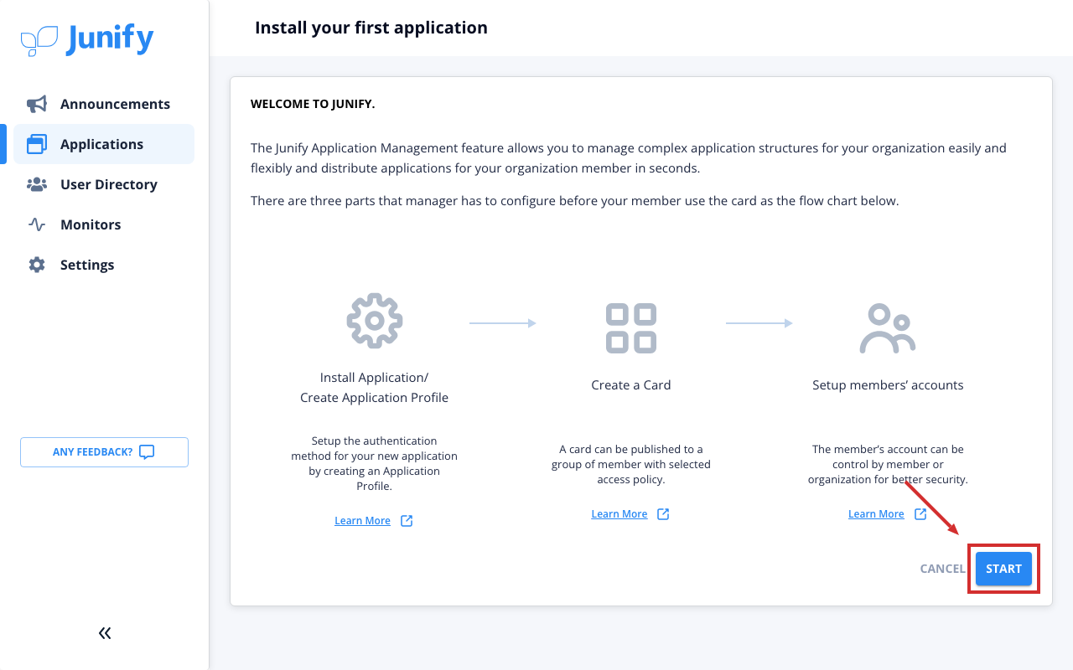Click the Setup members' accounts people icon
This screenshot has width=1073, height=670.
point(888,328)
